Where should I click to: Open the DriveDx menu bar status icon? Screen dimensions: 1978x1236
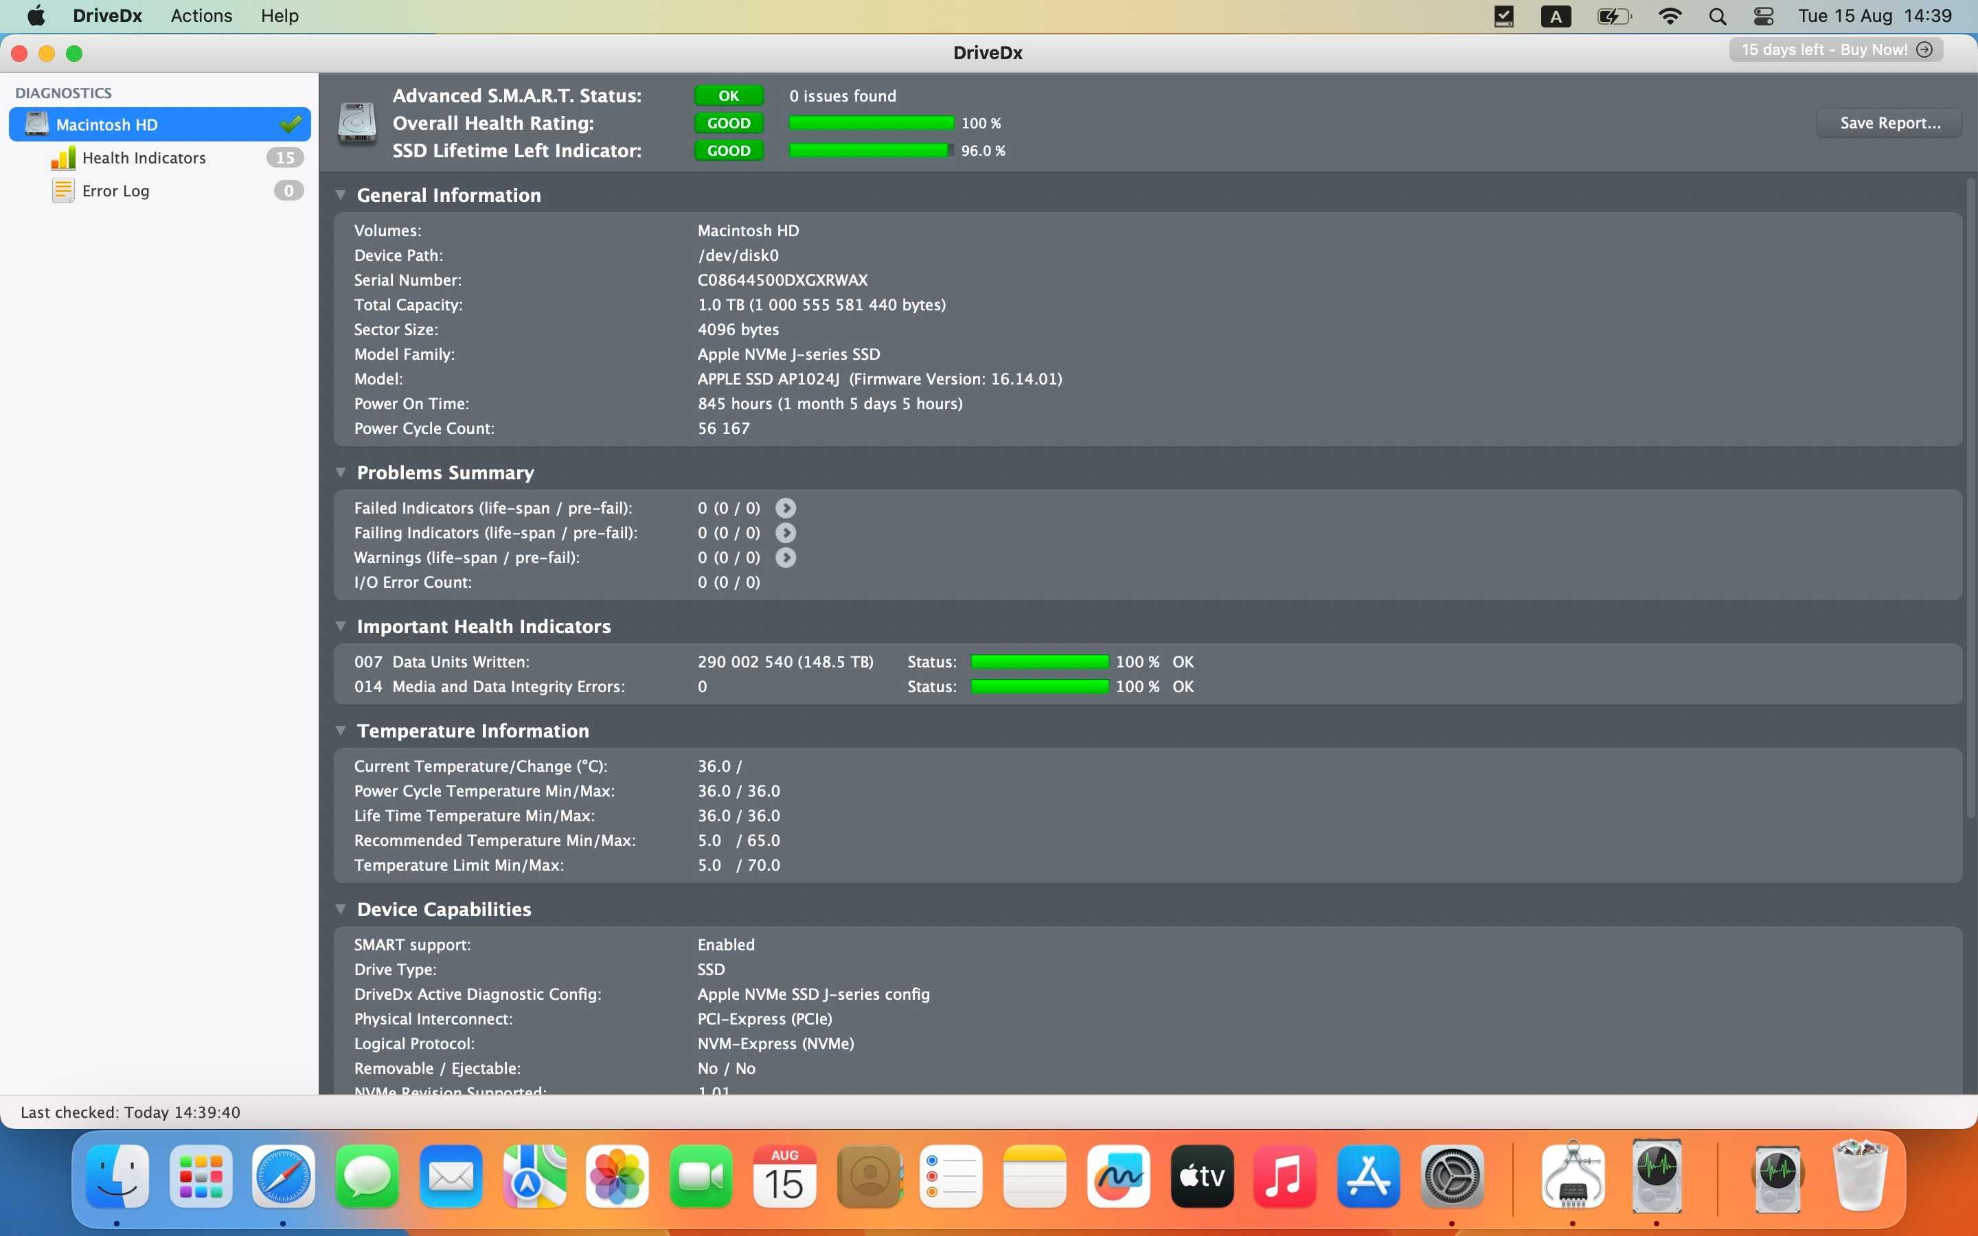pyautogui.click(x=1503, y=16)
